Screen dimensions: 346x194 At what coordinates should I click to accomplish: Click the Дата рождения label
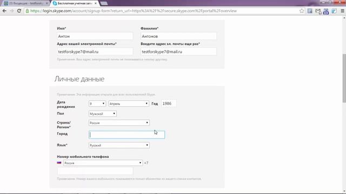pos(66,104)
